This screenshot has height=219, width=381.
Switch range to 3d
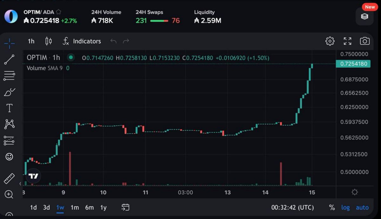click(x=46, y=208)
